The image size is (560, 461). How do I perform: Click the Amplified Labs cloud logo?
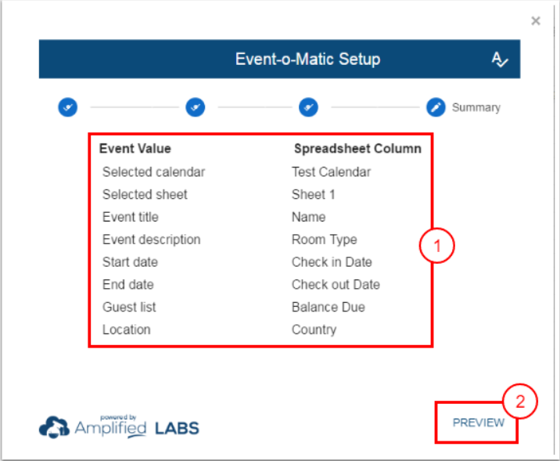click(x=55, y=427)
